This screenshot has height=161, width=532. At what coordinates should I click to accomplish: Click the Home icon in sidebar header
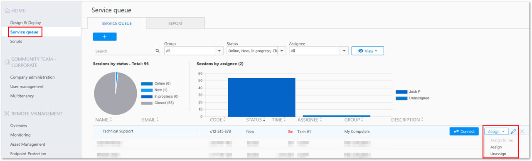7,10
